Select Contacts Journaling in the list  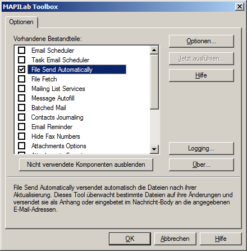[x=57, y=117]
